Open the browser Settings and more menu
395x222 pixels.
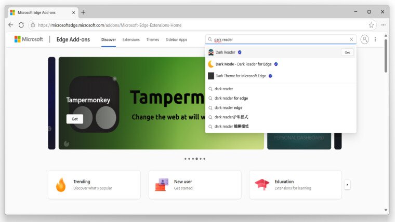(x=384, y=25)
